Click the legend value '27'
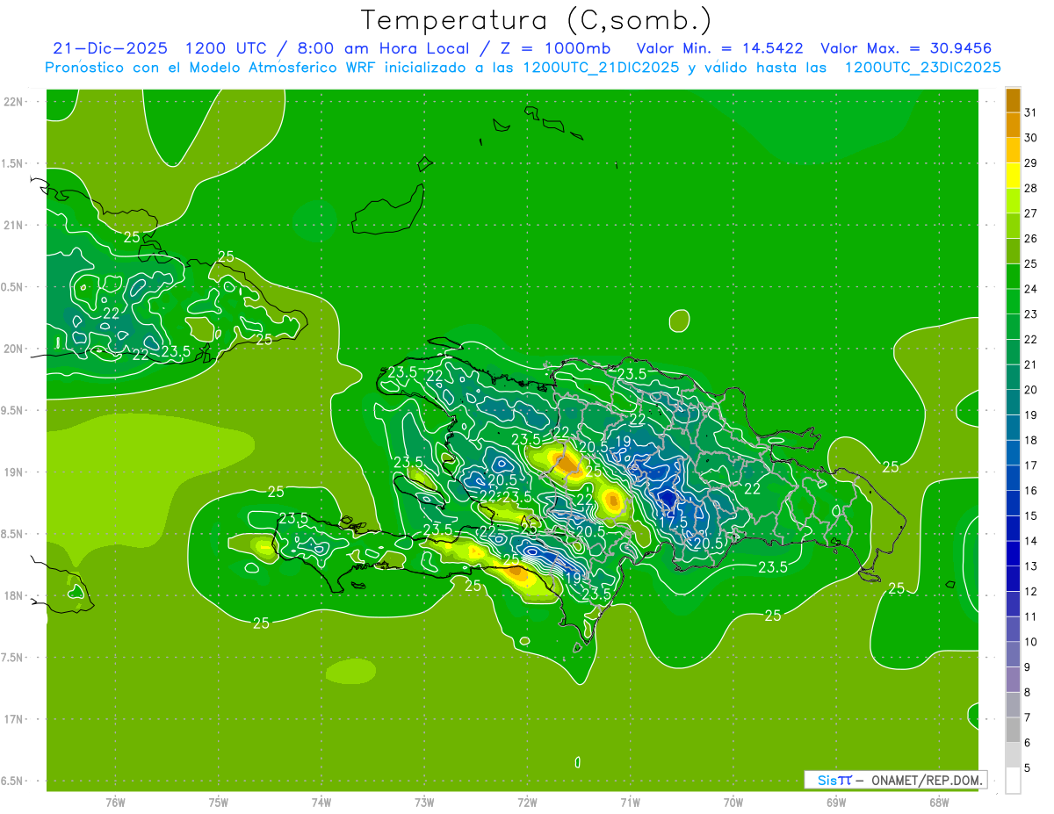 [x=1031, y=213]
